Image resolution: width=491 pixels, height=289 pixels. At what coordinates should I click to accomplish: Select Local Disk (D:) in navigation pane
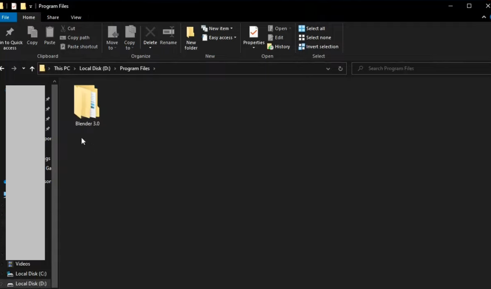31,284
